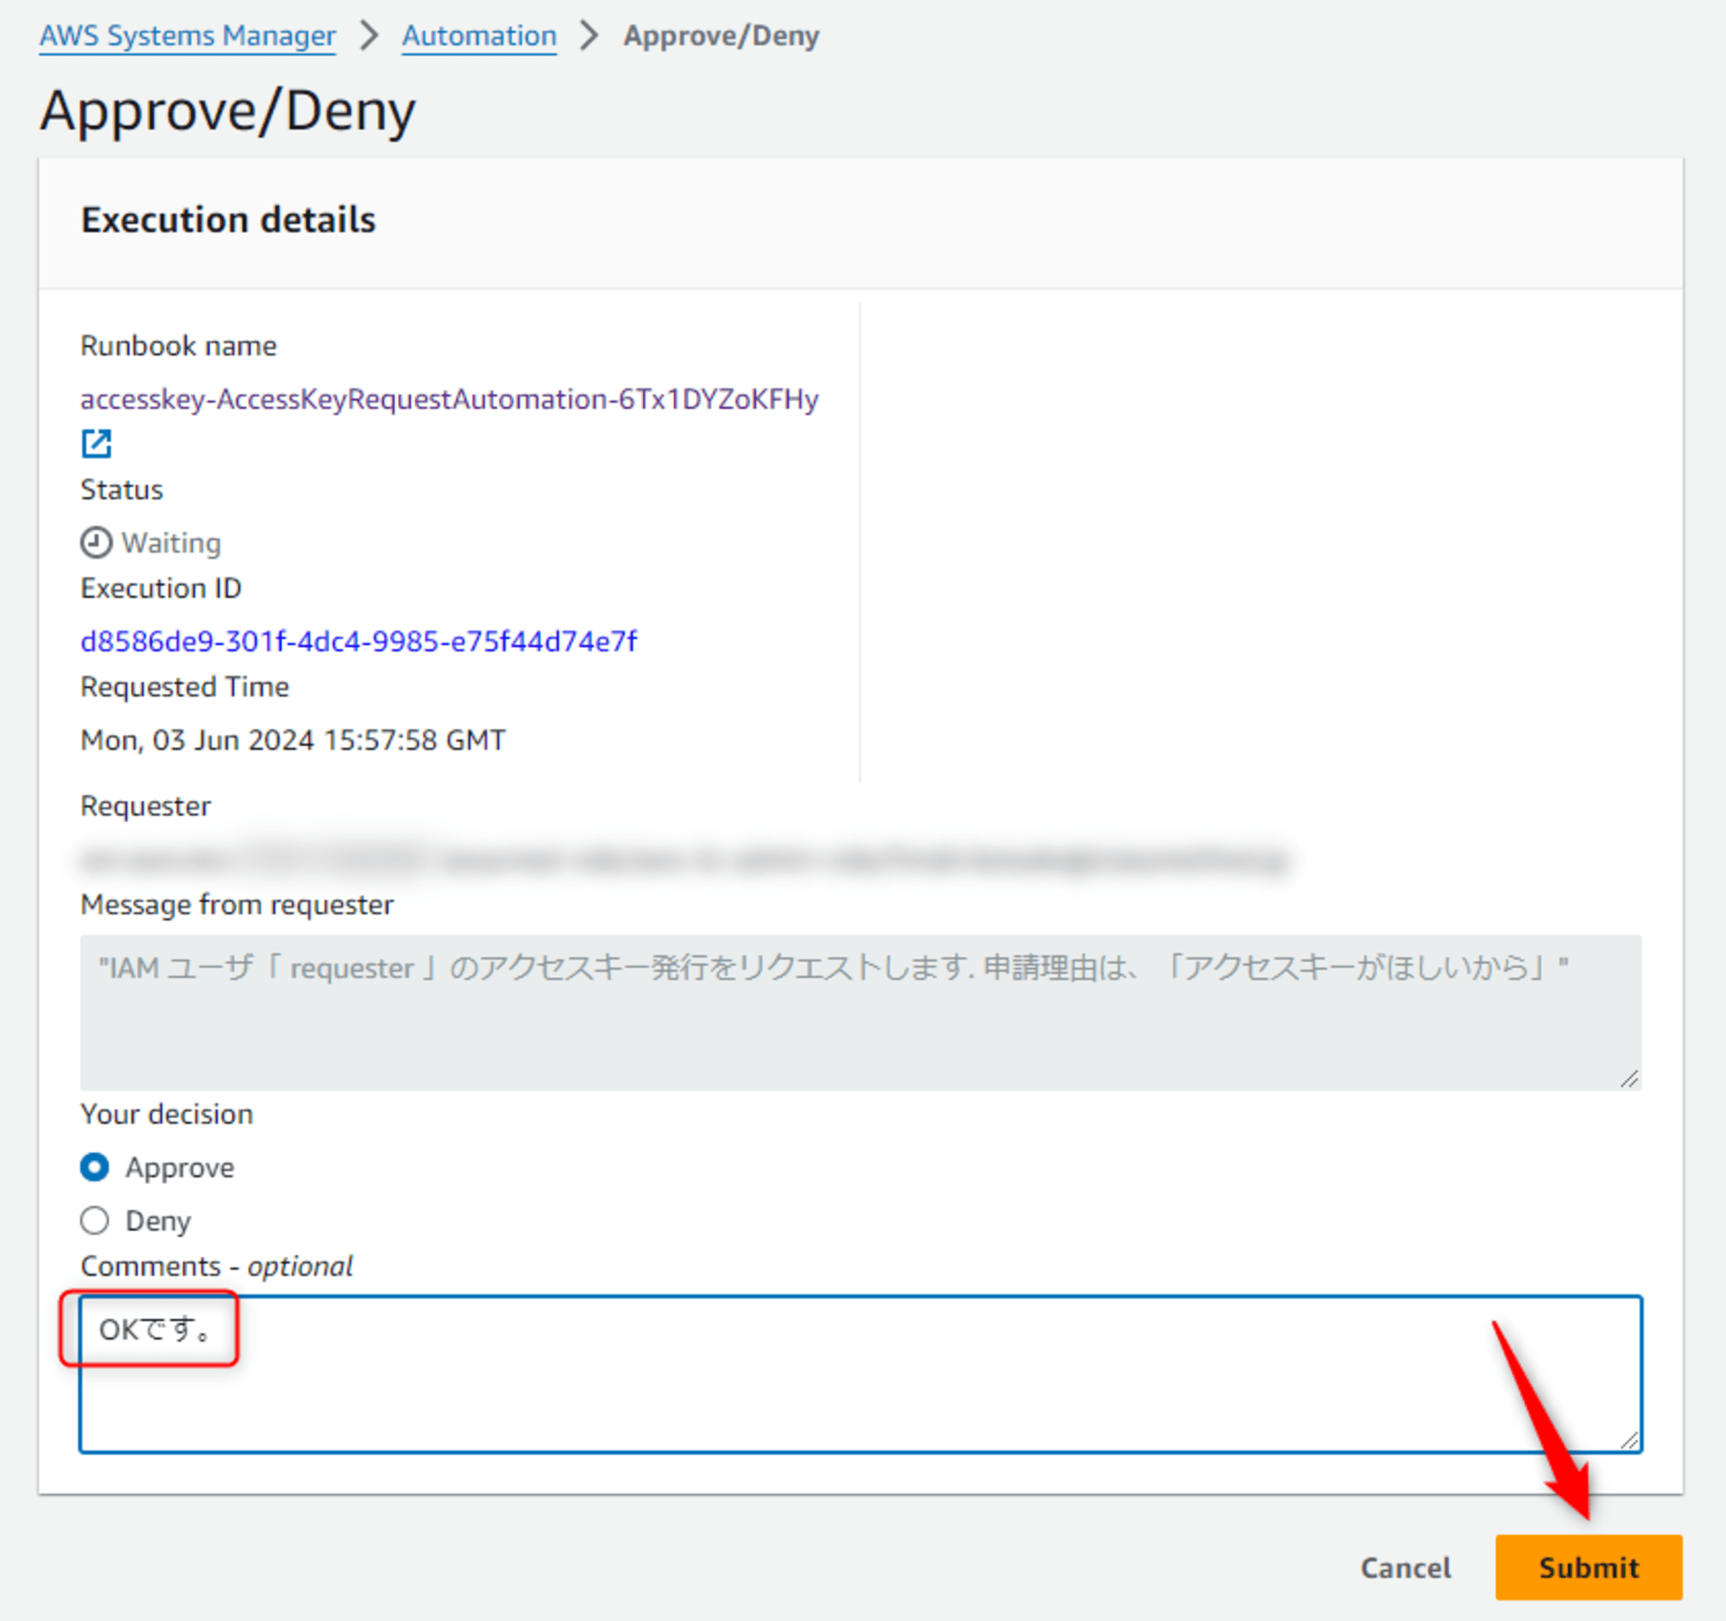Open the accesskey-AccessKeyRequestAutomation runbook link
Image resolution: width=1726 pixels, height=1621 pixels.
click(449, 399)
